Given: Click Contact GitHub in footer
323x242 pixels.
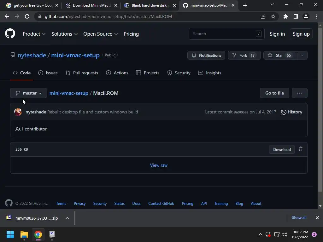Looking at the screenshot, I should click(161, 204).
